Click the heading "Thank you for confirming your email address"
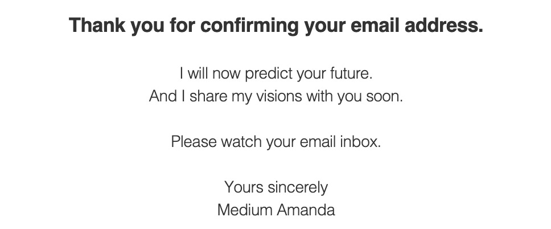 point(276,26)
